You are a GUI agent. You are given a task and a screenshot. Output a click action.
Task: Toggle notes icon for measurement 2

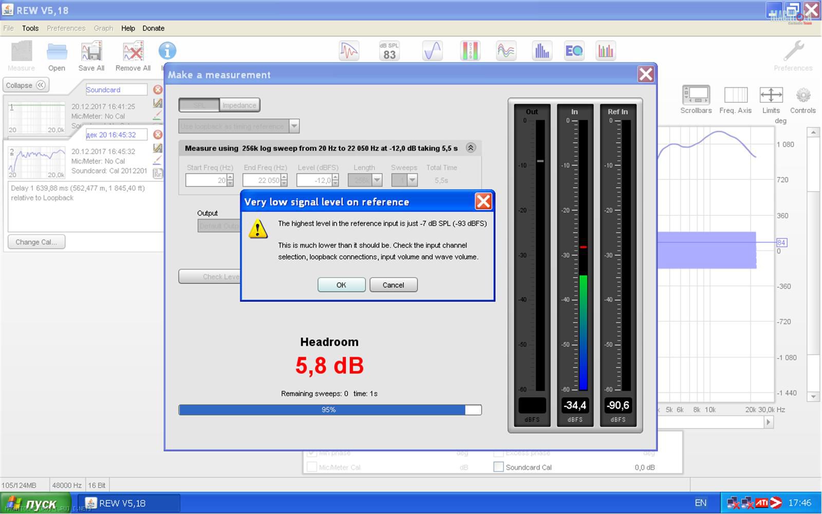158,173
